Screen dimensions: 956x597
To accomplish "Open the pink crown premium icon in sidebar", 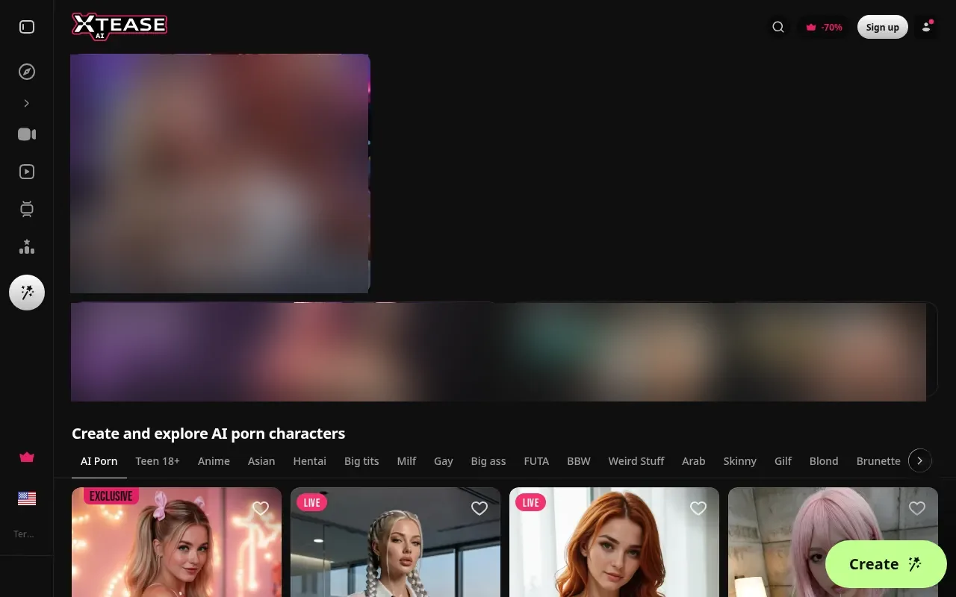I will (x=27, y=457).
